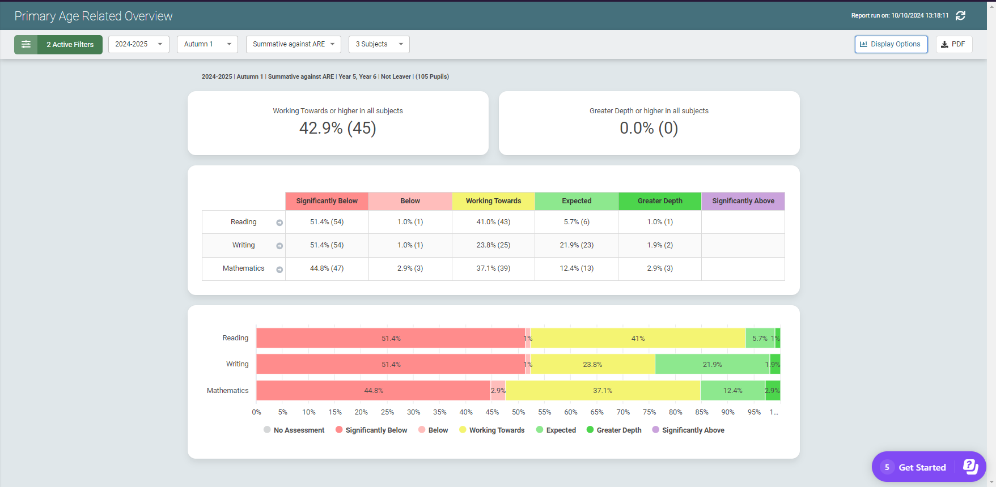996x487 pixels.
Task: Open the 3 Subjects selector
Action: (x=379, y=44)
